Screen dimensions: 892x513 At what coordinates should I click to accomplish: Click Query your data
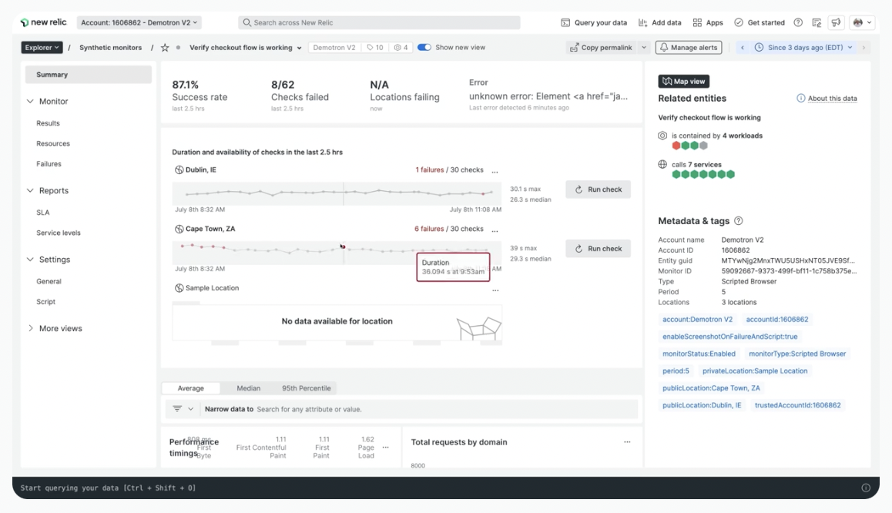pos(594,23)
